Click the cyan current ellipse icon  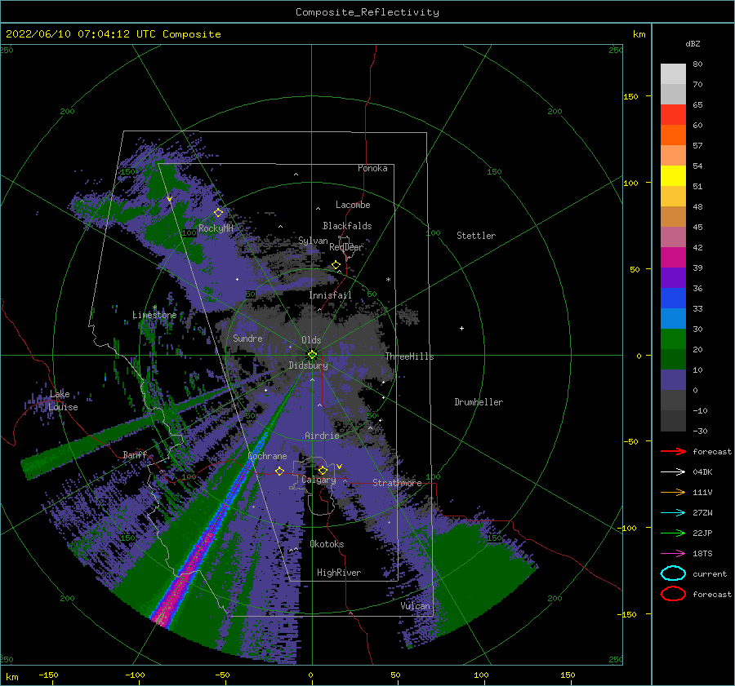[673, 573]
